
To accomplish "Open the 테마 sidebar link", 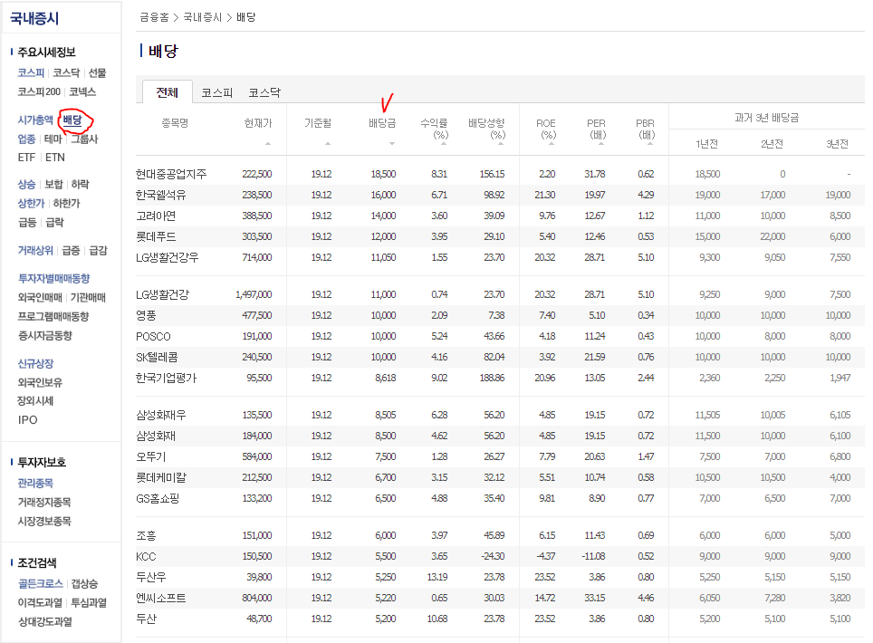I will coord(53,139).
